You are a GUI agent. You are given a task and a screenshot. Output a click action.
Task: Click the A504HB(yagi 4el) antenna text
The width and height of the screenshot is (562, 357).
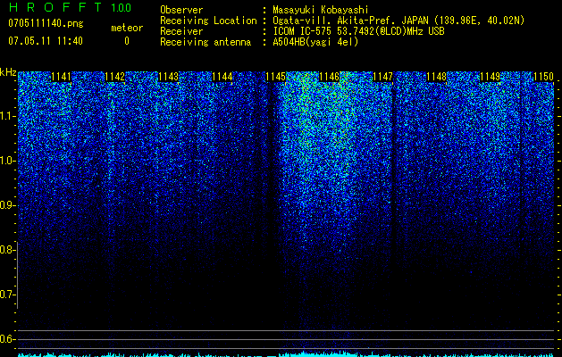(315, 42)
